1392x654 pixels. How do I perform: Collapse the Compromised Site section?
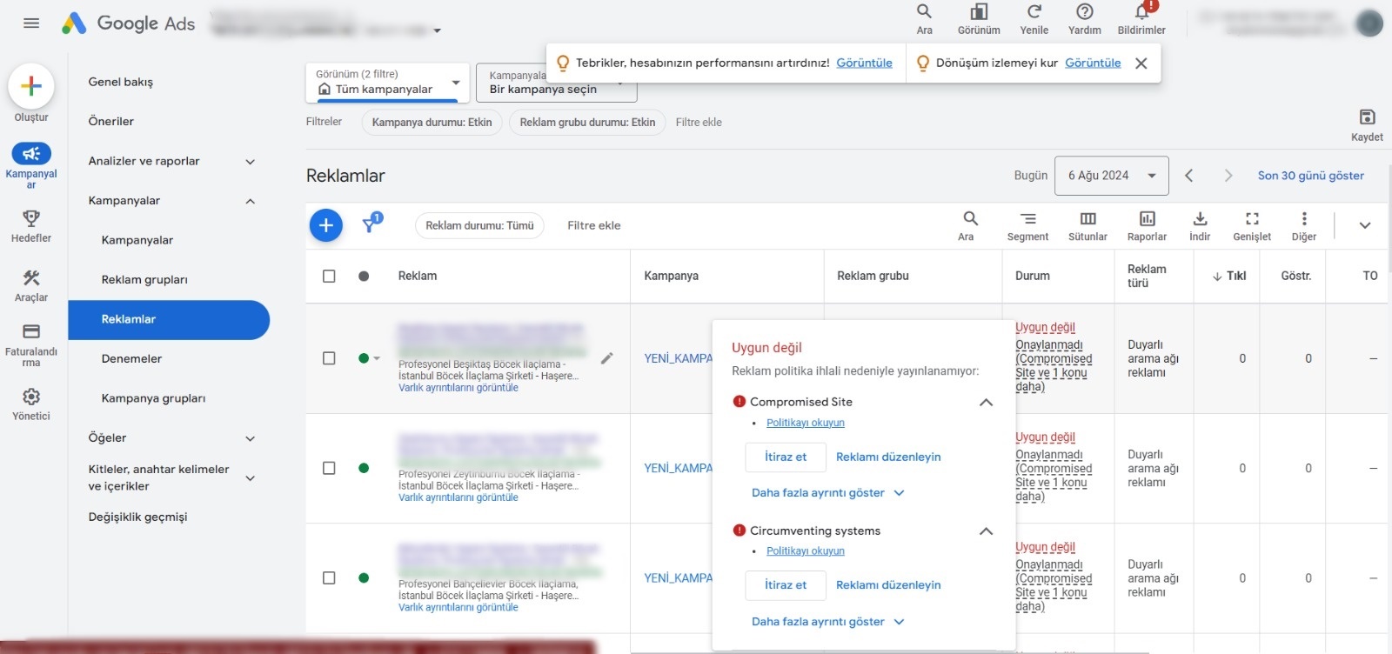[986, 402]
